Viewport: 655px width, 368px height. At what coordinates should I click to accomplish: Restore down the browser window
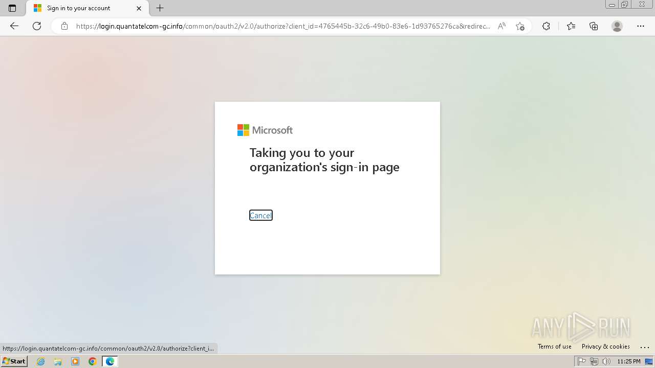click(625, 4)
